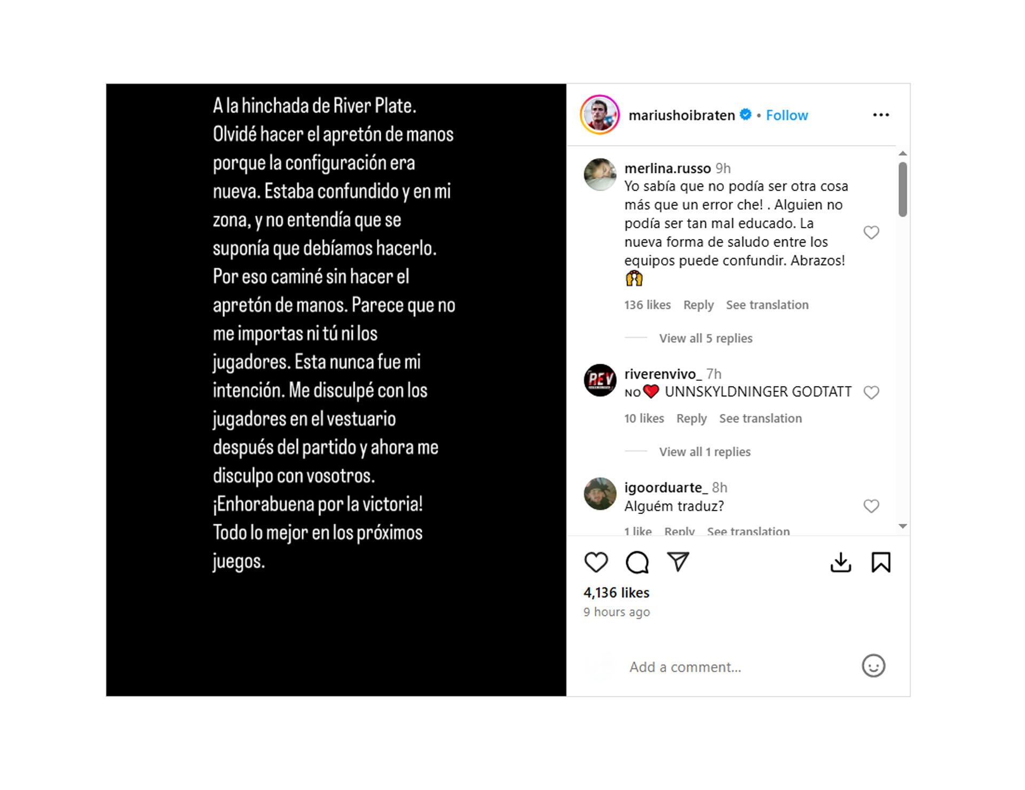The width and height of the screenshot is (1025, 790).
Task: Like igoorduarte_'s comment heart
Action: pos(871,506)
